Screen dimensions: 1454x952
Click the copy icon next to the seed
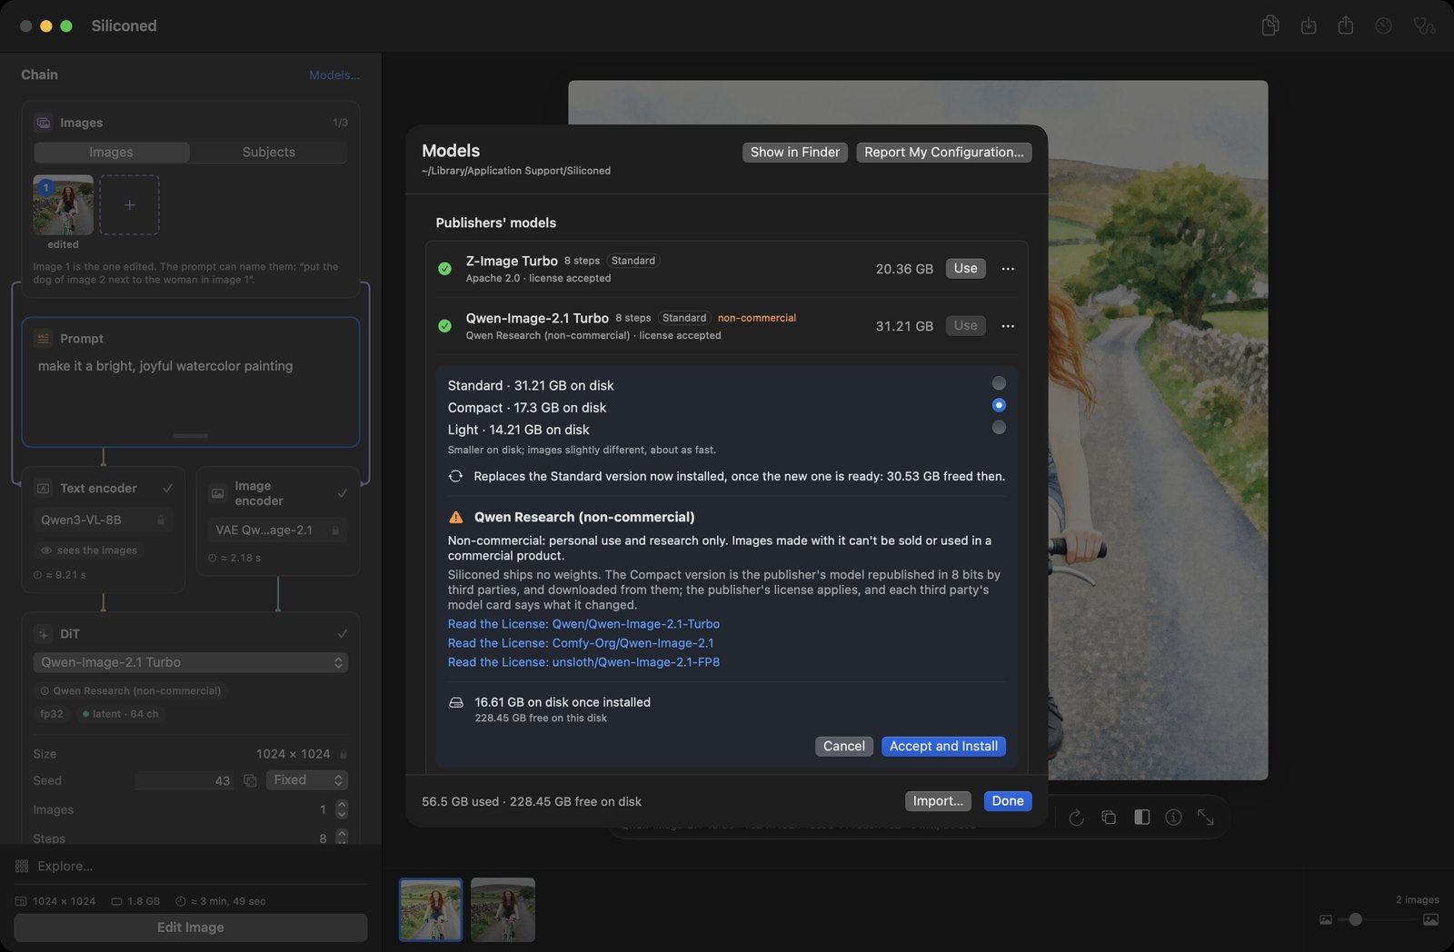(250, 780)
